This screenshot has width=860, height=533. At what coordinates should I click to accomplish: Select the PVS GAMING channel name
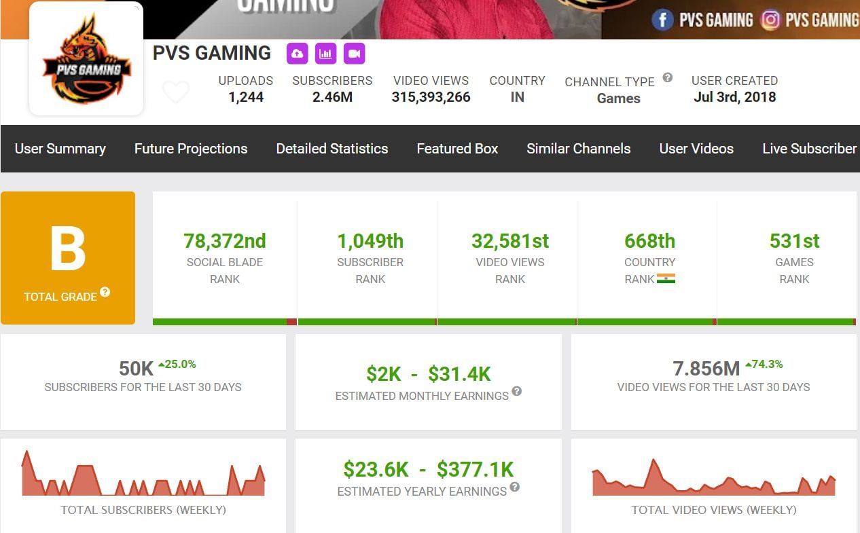point(211,53)
